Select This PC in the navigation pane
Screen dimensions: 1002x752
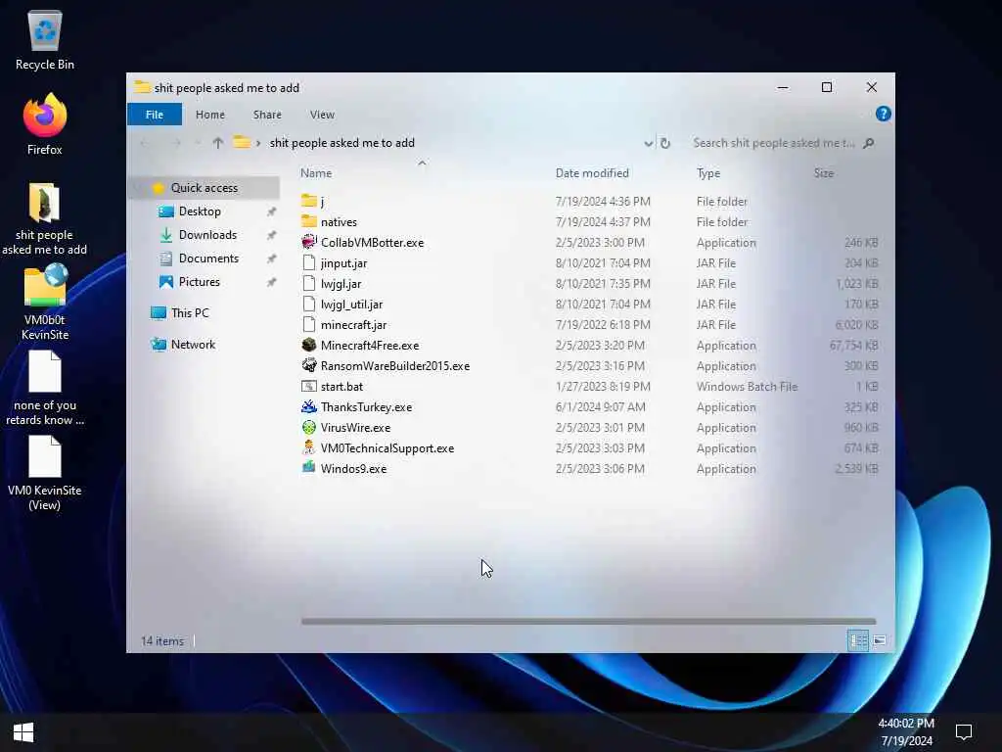click(x=189, y=312)
